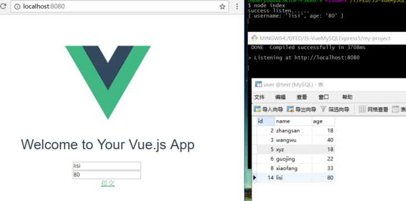Open 导出向导 export wizard

[301, 109]
